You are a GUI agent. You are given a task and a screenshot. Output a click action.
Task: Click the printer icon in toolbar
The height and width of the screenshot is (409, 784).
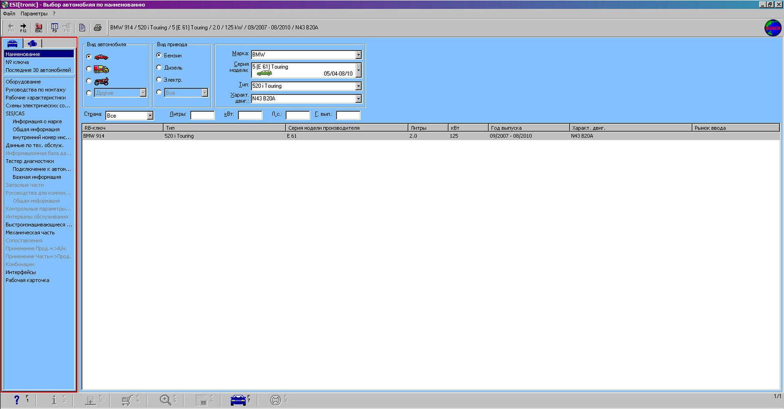point(98,27)
